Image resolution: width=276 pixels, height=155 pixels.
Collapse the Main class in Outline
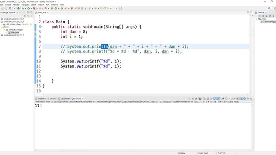tap(257, 19)
